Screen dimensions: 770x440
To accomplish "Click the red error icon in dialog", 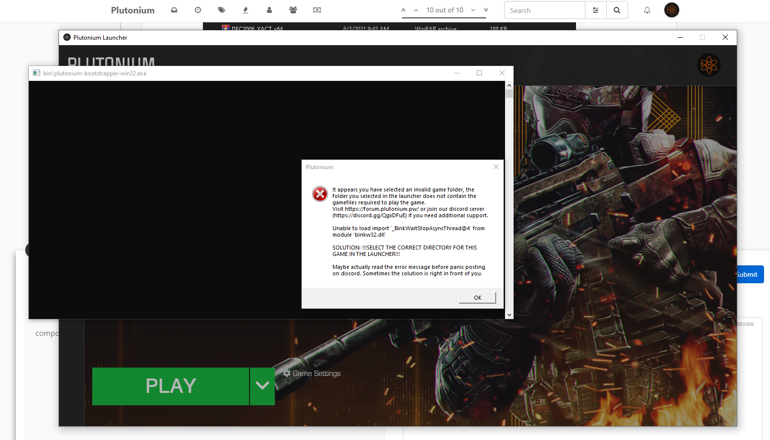I will tap(320, 194).
